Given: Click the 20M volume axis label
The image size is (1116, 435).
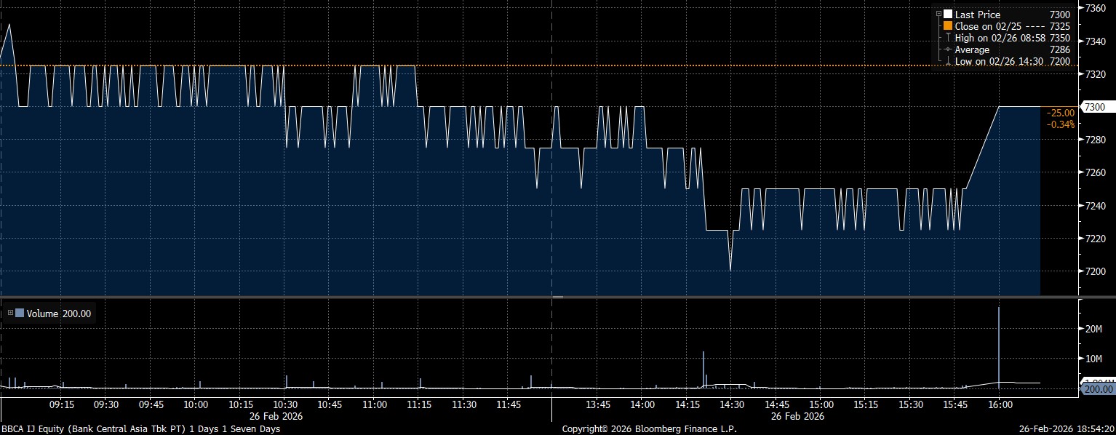Looking at the screenshot, I should click(x=1096, y=329).
